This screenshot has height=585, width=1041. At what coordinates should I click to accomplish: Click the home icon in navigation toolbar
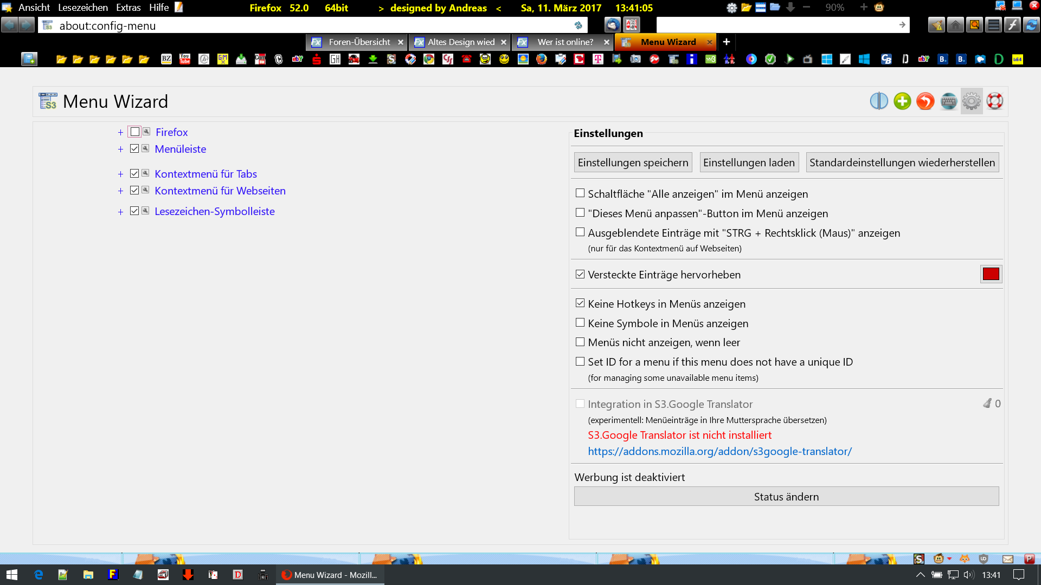point(955,25)
